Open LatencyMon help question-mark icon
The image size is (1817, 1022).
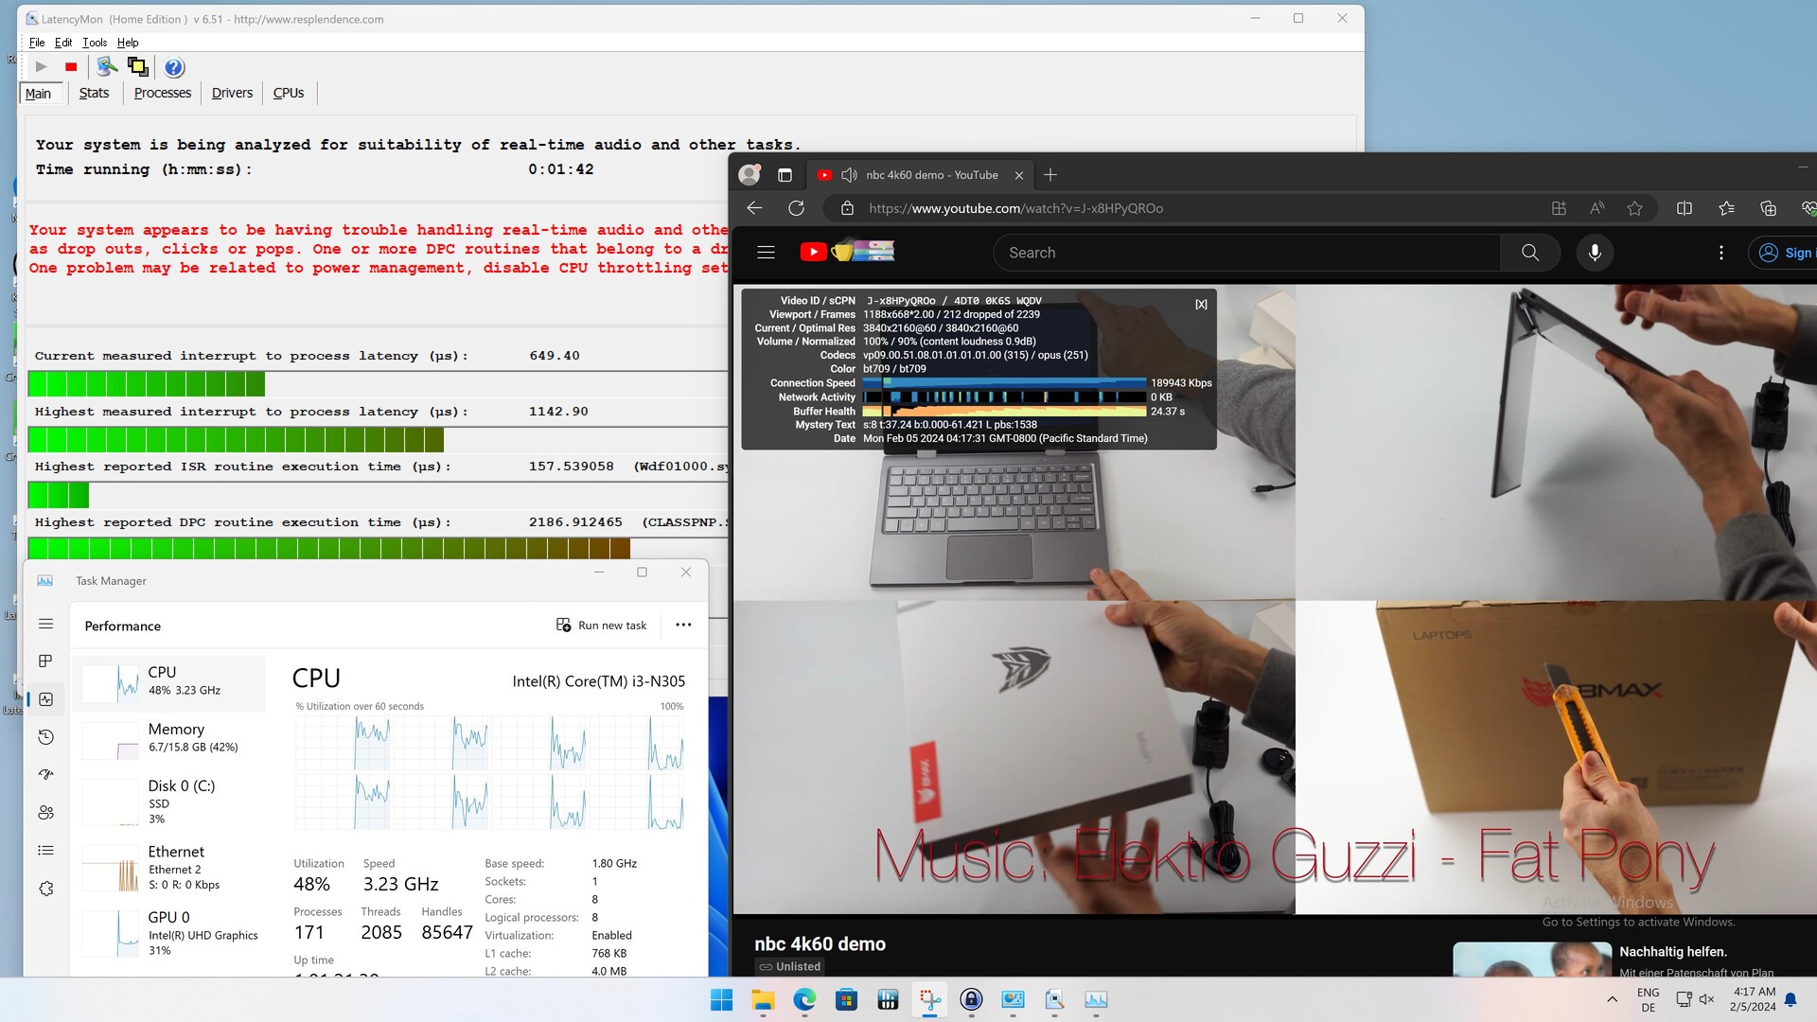pos(174,66)
